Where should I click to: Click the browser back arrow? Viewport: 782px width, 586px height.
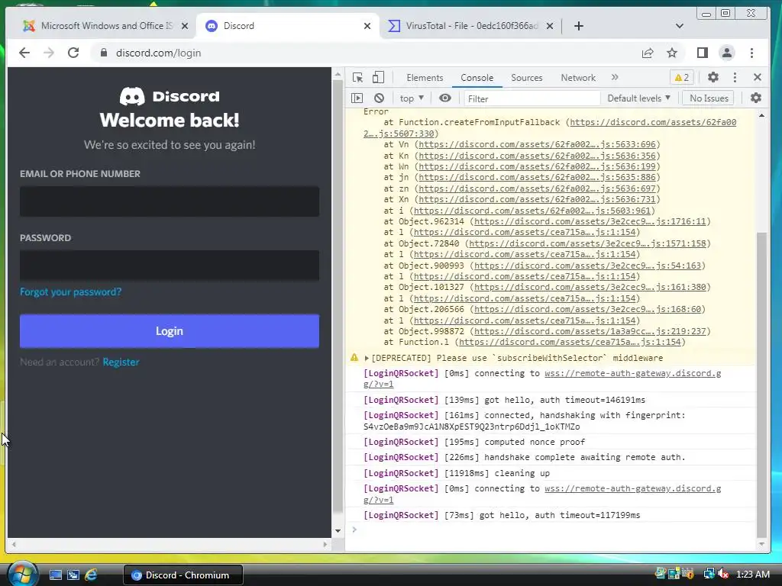[24, 53]
